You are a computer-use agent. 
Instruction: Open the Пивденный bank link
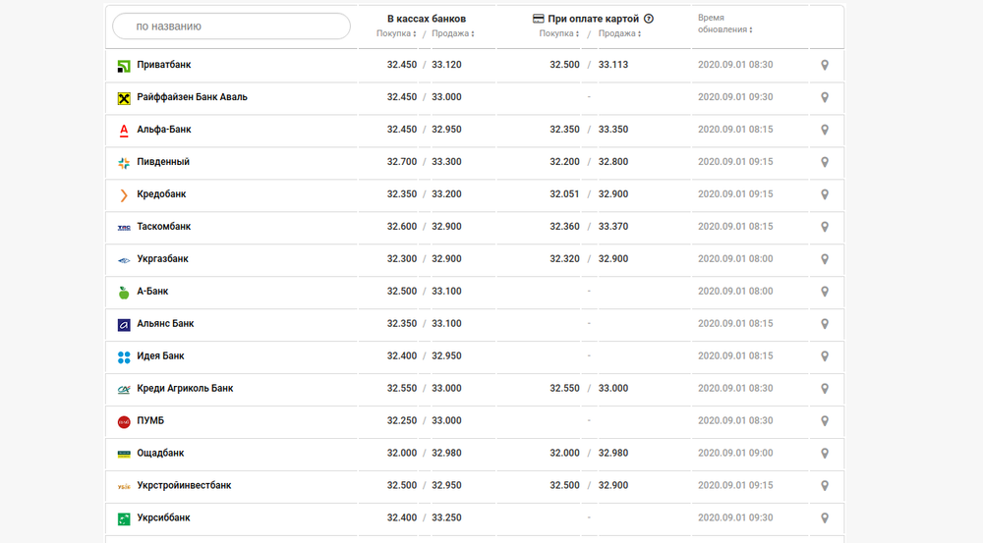coord(163,162)
